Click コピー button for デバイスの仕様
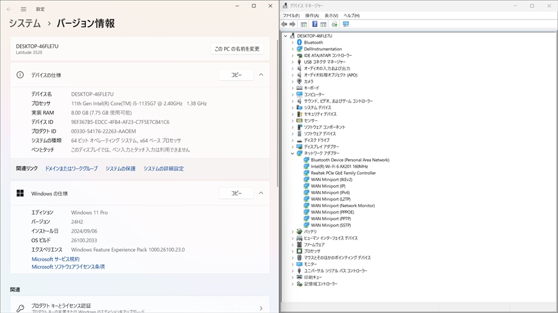Image resolution: width=558 pixels, height=313 pixels. [236, 74]
